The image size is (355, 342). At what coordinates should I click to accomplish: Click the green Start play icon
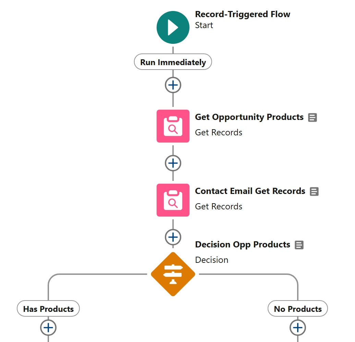pyautogui.click(x=173, y=27)
